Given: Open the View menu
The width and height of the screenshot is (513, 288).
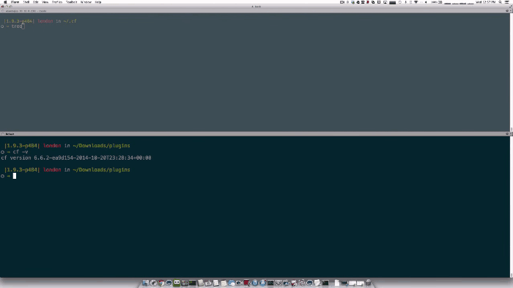Looking at the screenshot, I should click(45, 2).
